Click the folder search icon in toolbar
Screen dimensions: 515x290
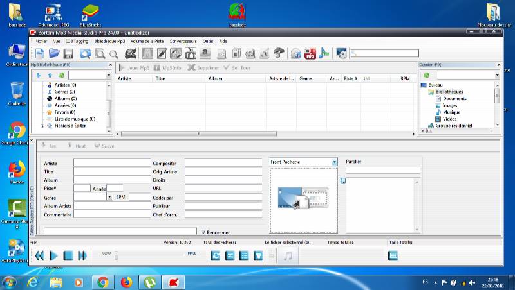point(86,54)
